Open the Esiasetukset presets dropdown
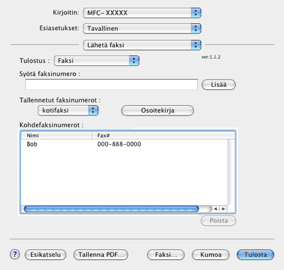 coord(142,28)
